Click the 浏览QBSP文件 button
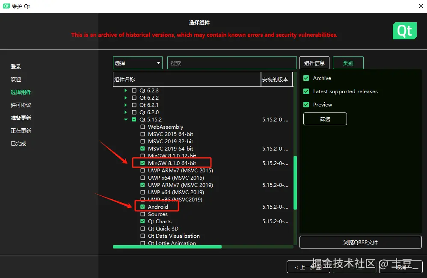 point(361,242)
